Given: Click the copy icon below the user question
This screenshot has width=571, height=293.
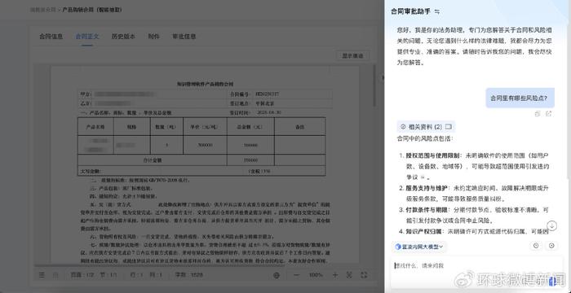Looking at the screenshot, I should tap(538, 114).
